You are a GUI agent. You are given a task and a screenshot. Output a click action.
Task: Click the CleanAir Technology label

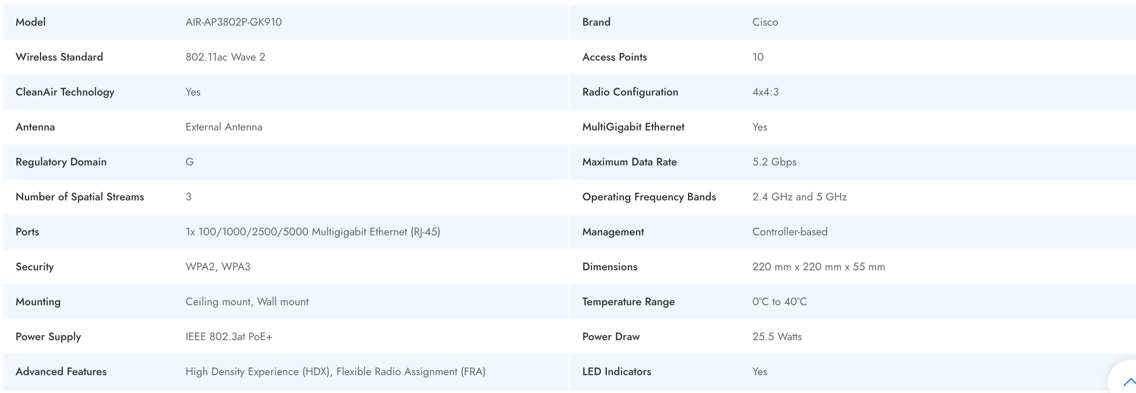pos(65,92)
